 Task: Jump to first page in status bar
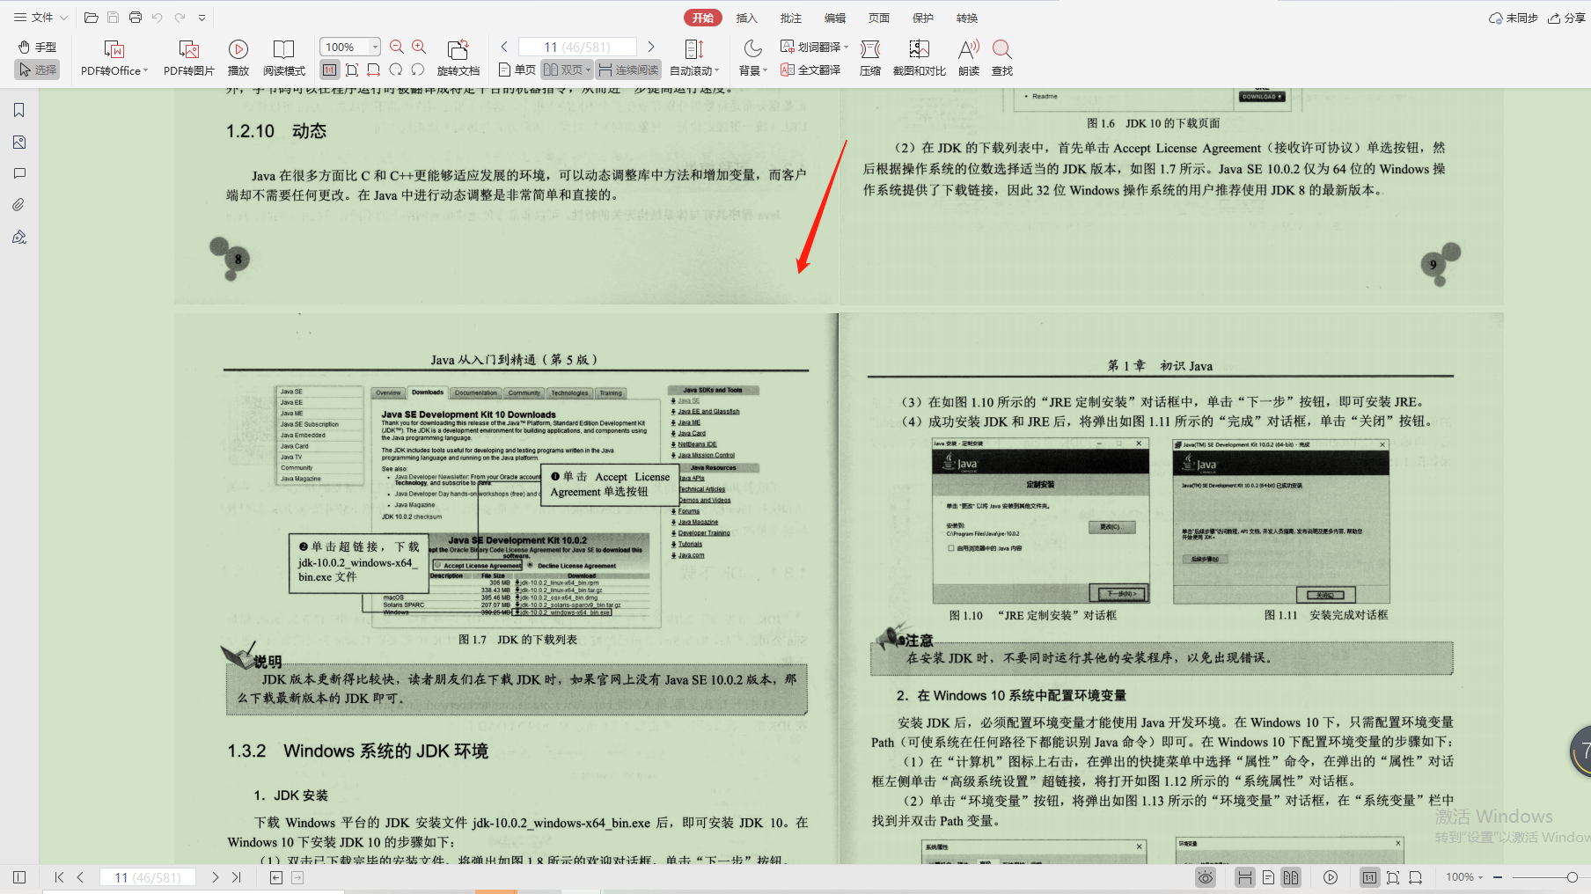click(x=59, y=877)
